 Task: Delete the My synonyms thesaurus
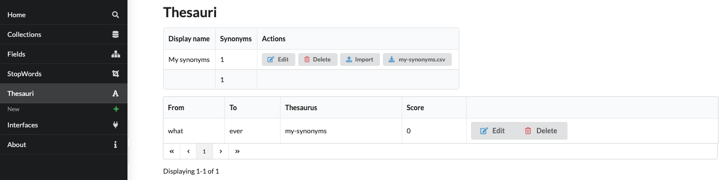[318, 60]
